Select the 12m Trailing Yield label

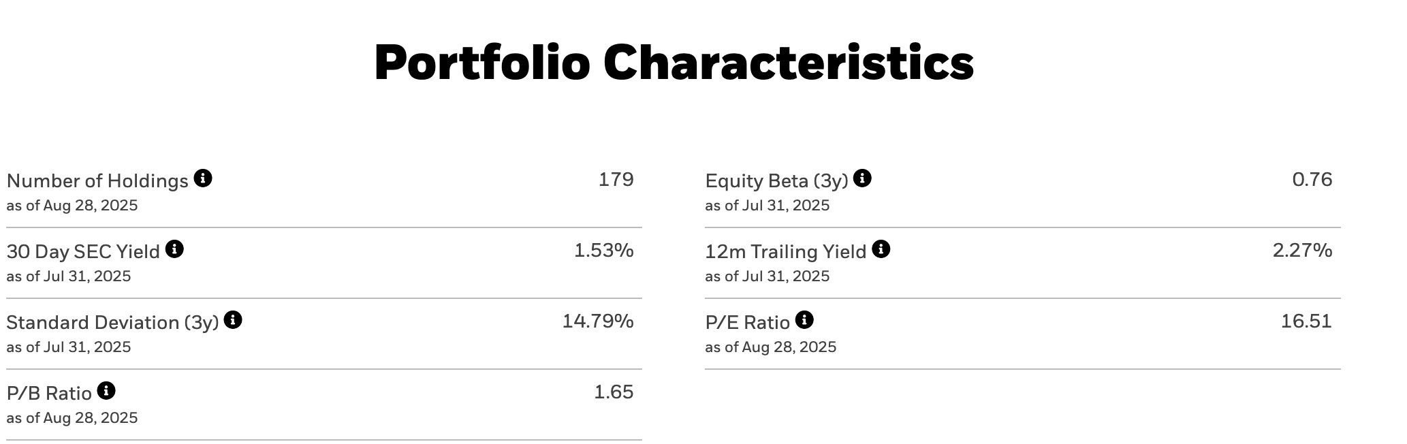coord(785,252)
